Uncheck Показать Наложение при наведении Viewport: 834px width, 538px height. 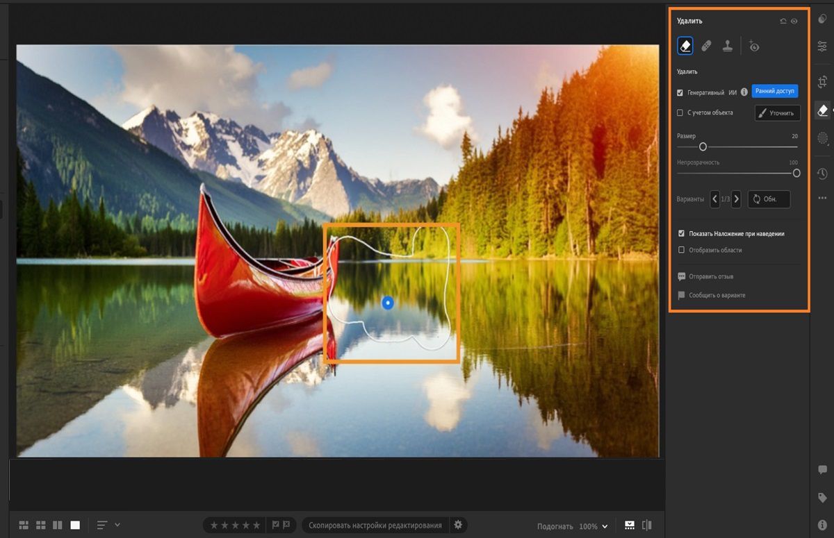pos(681,234)
